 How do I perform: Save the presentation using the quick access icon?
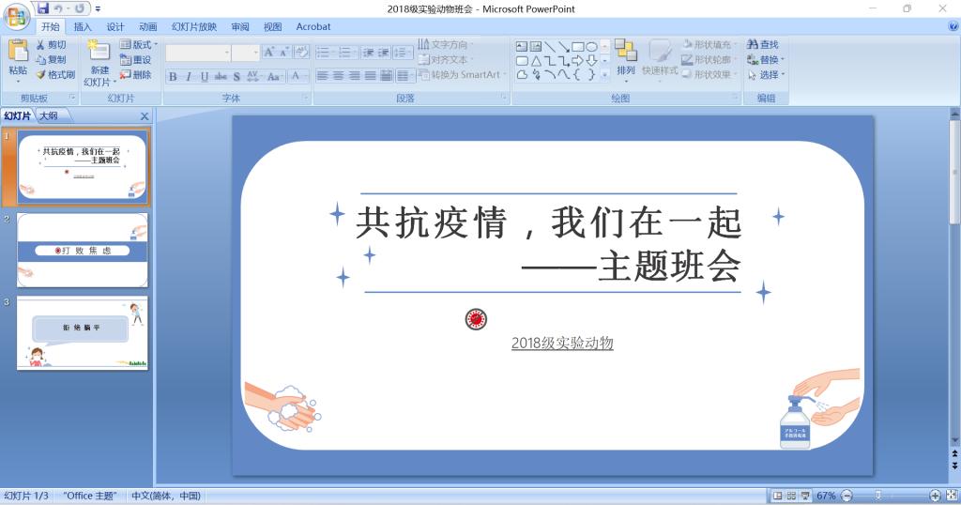[44, 8]
